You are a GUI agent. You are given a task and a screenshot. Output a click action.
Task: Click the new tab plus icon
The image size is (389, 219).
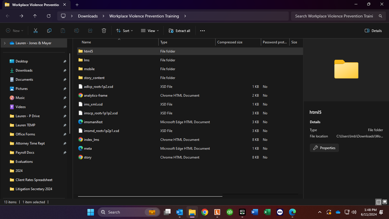77,4
